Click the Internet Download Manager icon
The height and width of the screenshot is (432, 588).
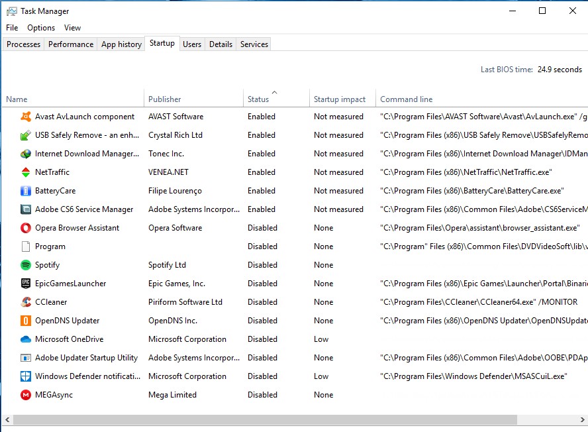[26, 154]
